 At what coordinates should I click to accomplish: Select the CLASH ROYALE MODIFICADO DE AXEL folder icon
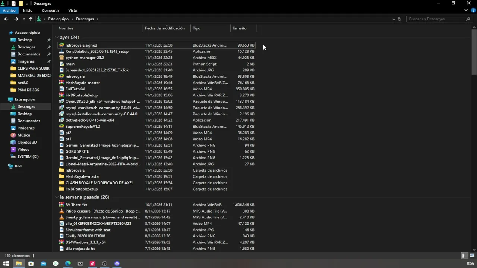(62, 183)
